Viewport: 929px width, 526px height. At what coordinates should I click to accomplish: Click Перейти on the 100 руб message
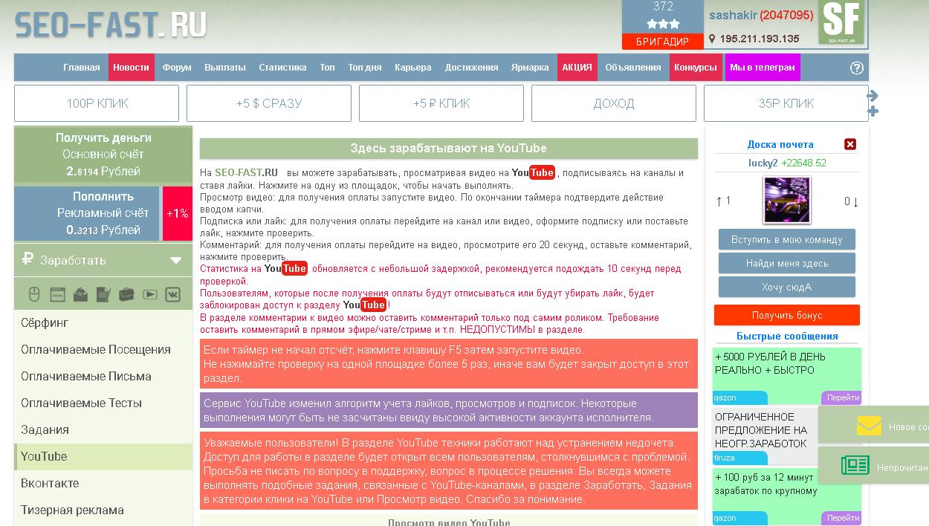[x=842, y=518]
